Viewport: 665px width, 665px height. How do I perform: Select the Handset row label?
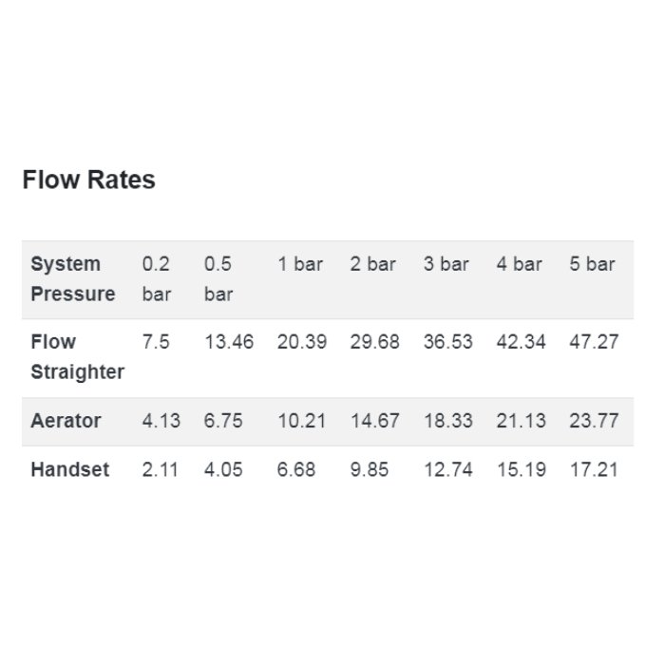point(70,469)
